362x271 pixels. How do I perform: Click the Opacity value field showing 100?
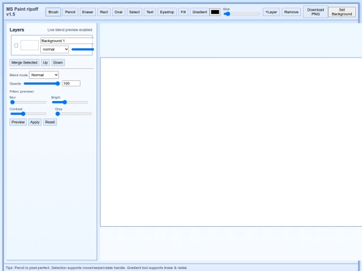(71, 84)
